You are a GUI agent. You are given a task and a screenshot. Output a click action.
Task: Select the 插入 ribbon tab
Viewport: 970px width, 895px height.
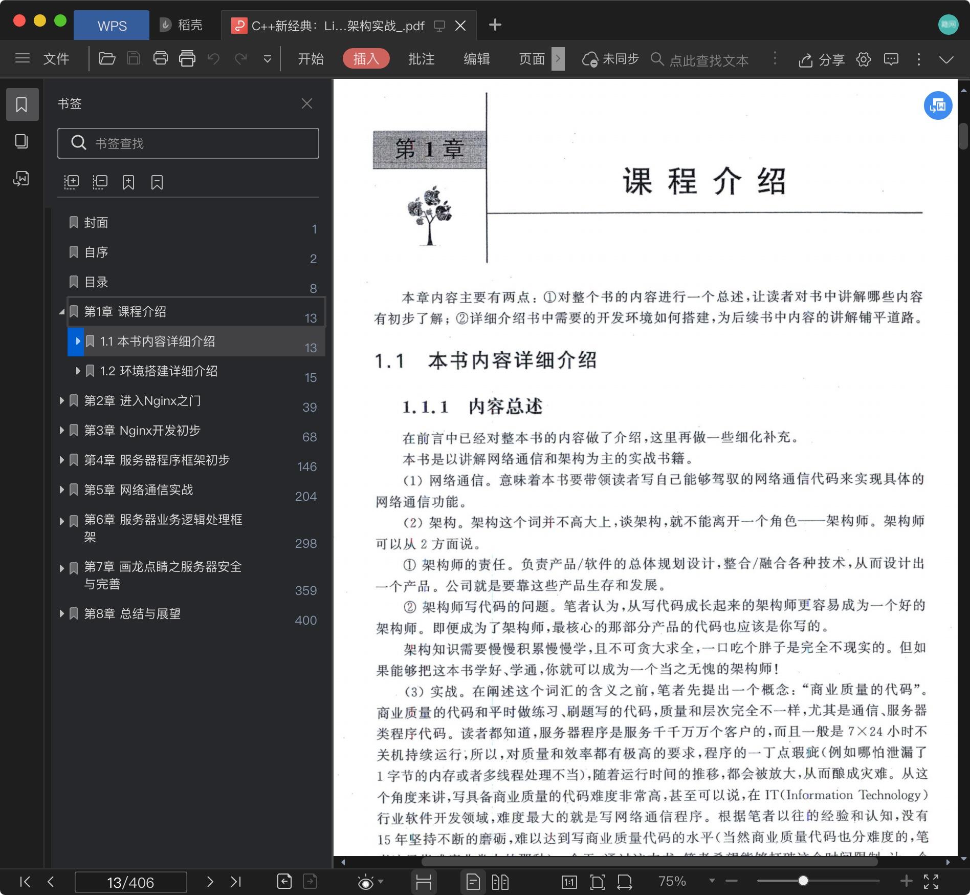point(366,59)
